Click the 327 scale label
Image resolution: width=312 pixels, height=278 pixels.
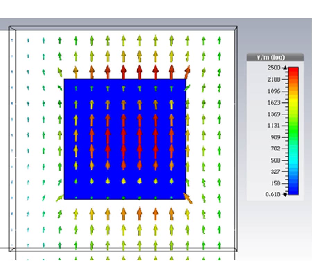[x=274, y=172]
